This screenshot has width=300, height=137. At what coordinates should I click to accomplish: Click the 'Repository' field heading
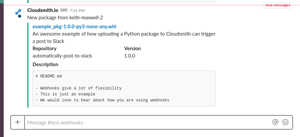pyautogui.click(x=44, y=49)
